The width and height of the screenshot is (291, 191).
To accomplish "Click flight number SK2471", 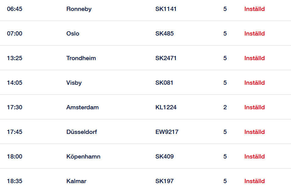I will click(166, 58).
